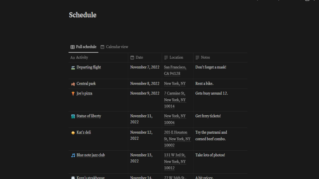Click the pizza icon beside Joe's pizza
The height and width of the screenshot is (179, 319).
[73, 94]
